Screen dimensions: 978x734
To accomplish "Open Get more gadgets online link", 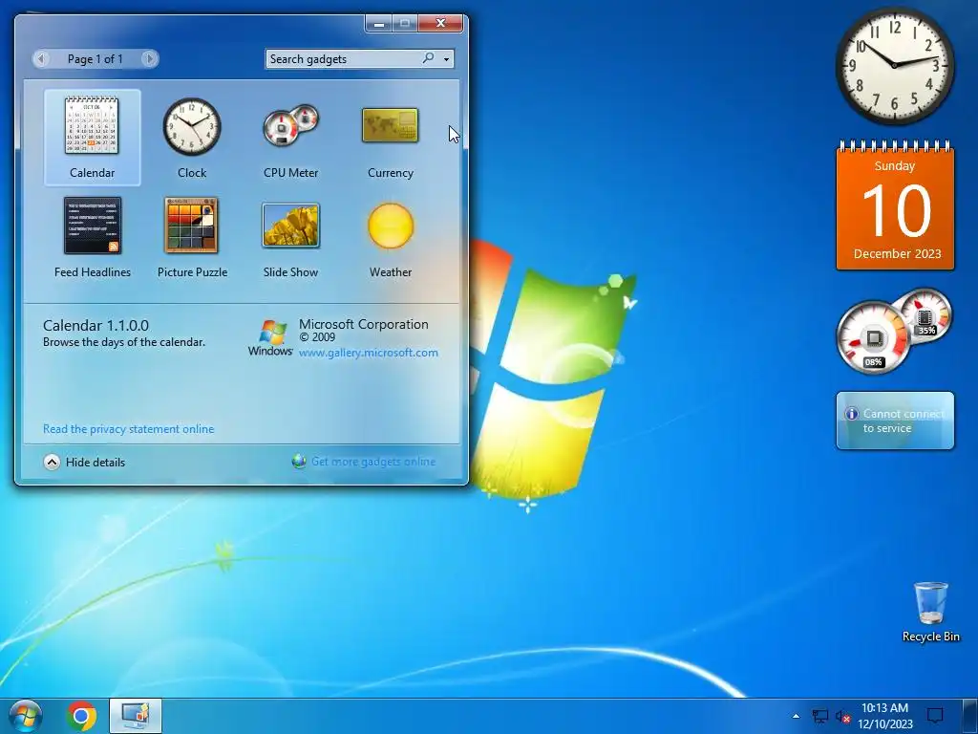I will coord(373,462).
